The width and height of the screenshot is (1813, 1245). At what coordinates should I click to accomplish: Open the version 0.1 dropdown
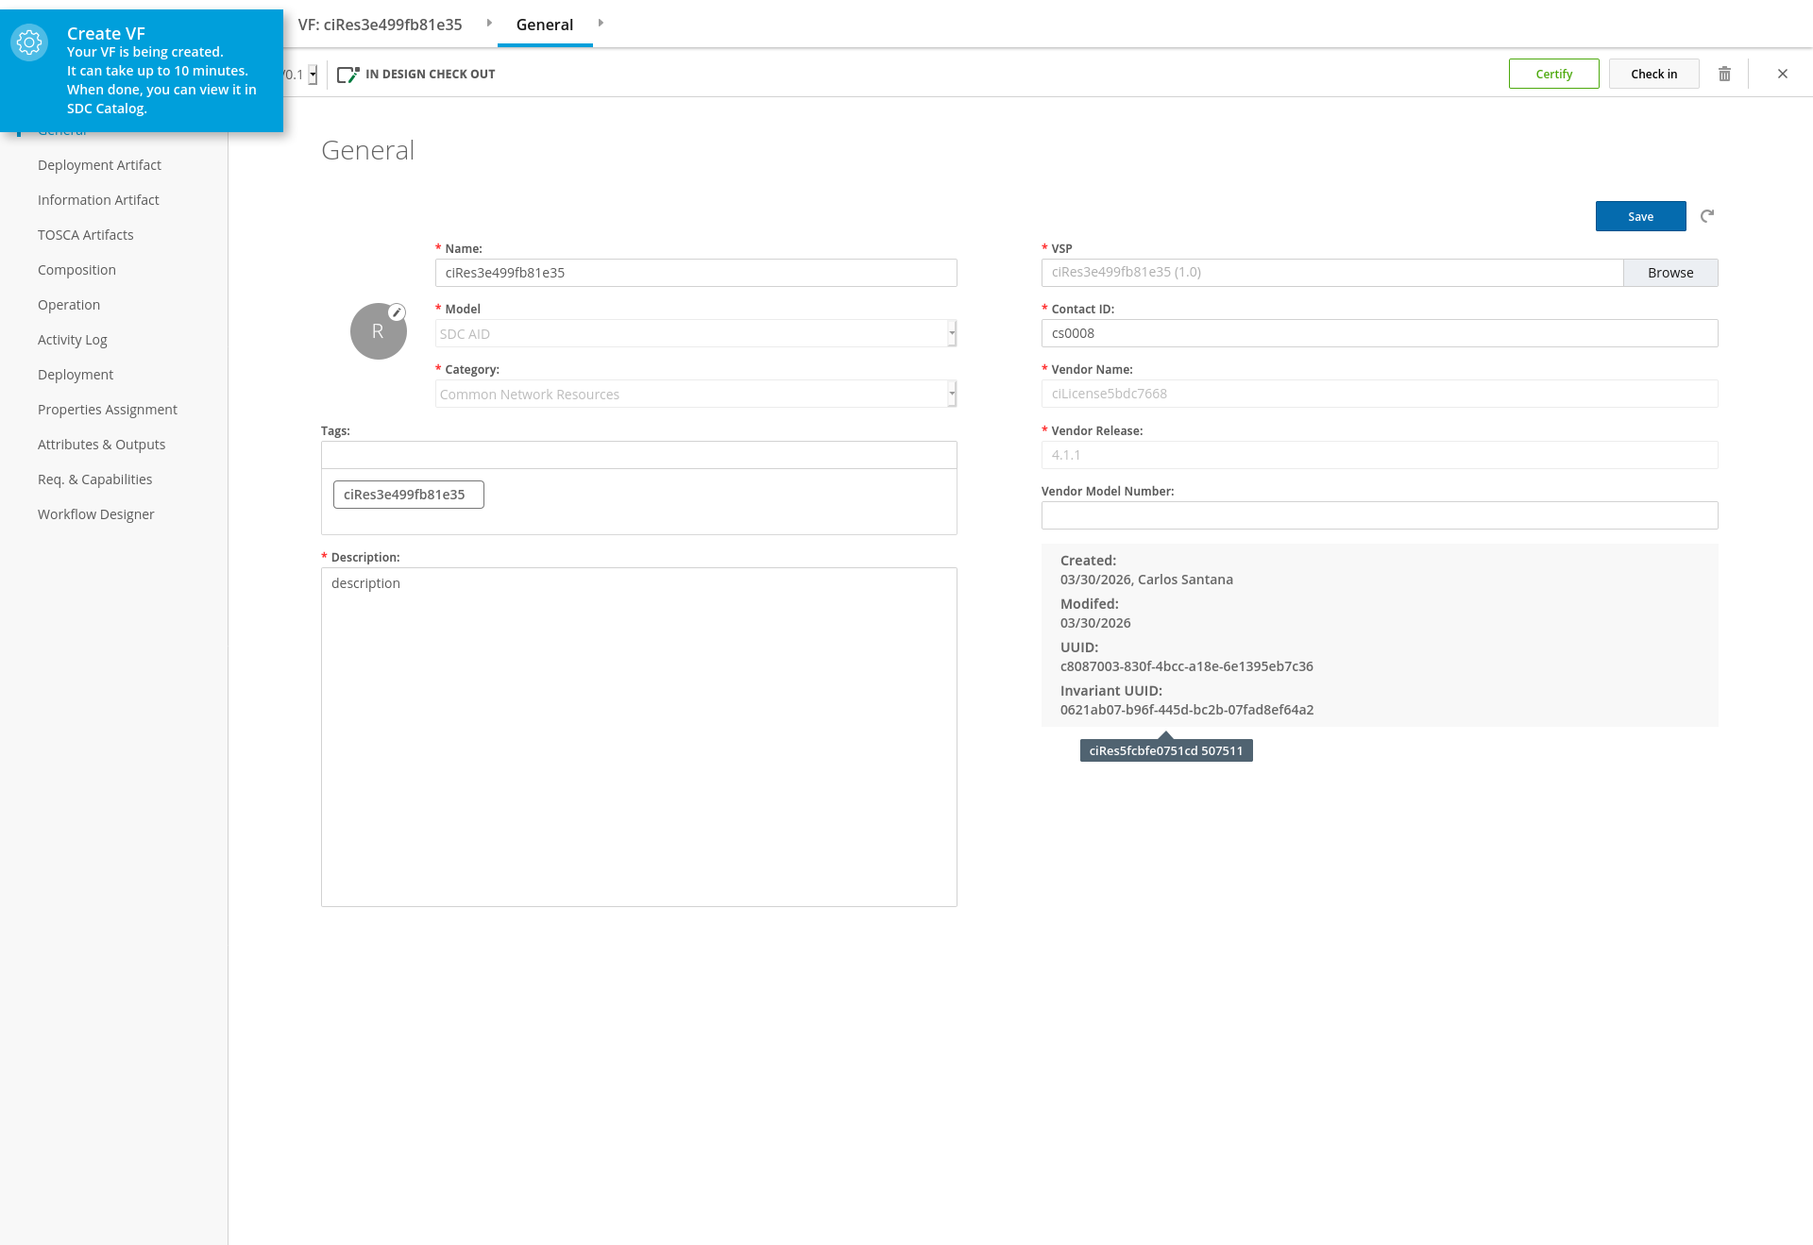(x=313, y=75)
